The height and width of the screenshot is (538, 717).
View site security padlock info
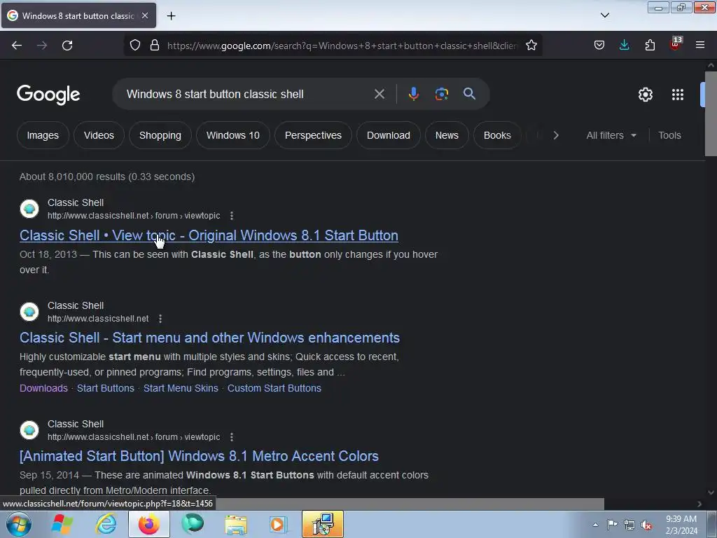point(155,46)
